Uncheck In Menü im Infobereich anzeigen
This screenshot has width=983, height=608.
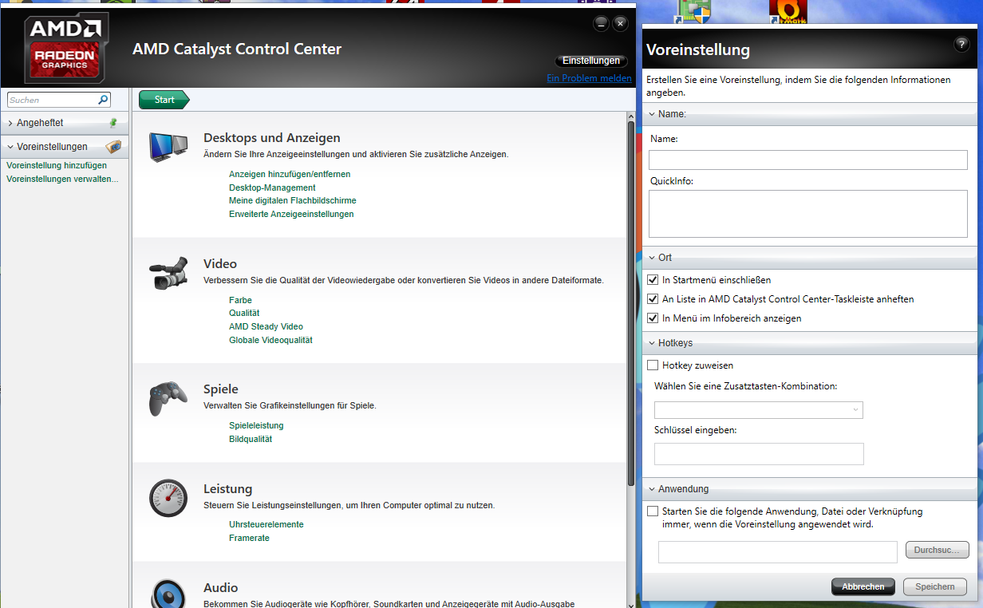[x=653, y=318]
